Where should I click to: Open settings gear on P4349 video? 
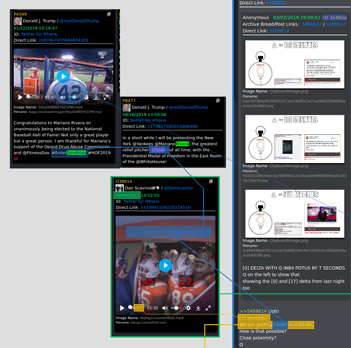(x=86, y=97)
